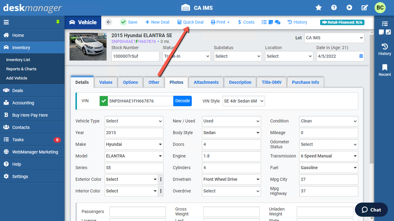394x221 pixels.
Task: Switch to the Description tab
Action: click(240, 82)
